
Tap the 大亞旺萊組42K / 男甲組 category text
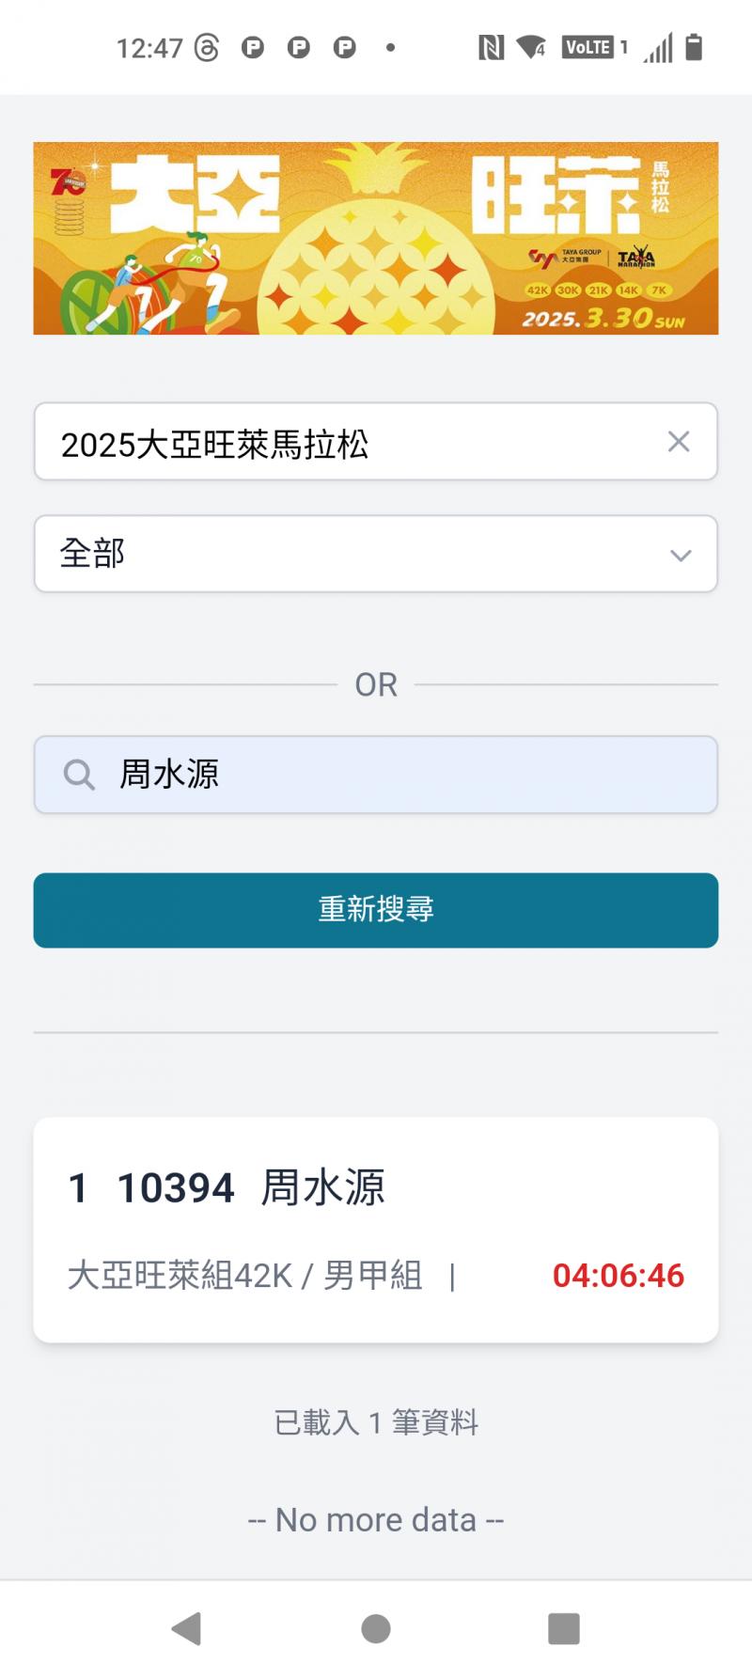click(x=244, y=1276)
